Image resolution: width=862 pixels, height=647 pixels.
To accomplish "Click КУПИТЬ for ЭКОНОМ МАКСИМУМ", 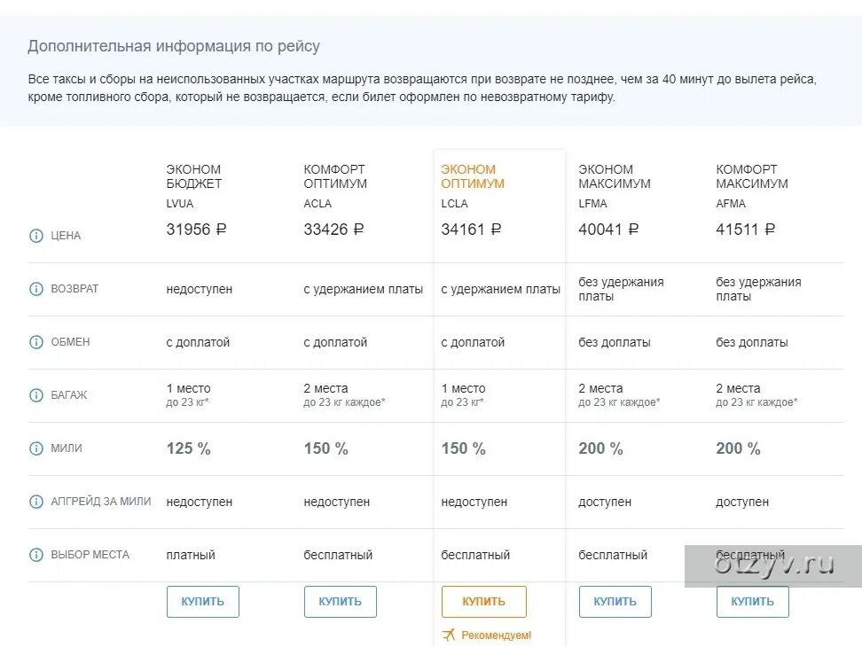I will pos(615,602).
